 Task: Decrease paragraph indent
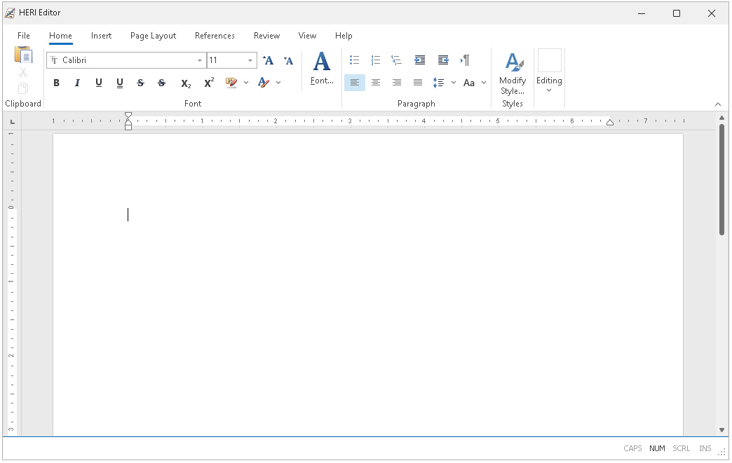click(420, 60)
